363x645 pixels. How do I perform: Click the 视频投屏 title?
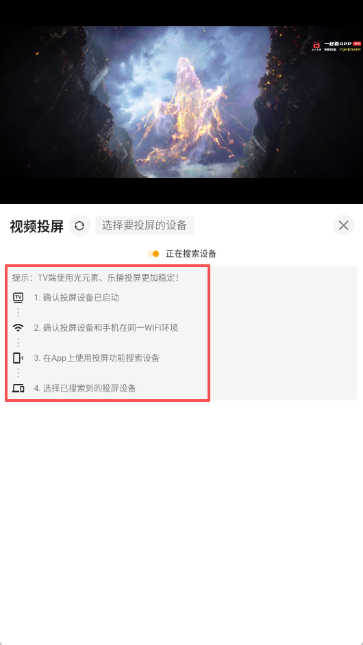coord(36,226)
